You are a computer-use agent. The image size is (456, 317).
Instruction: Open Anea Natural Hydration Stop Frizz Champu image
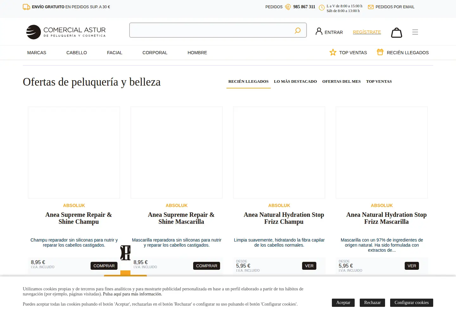(x=279, y=152)
